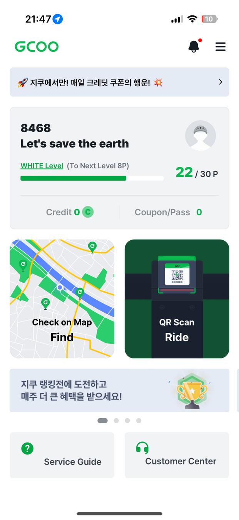Go to third banner page dot
239x520 pixels.
pos(127,421)
